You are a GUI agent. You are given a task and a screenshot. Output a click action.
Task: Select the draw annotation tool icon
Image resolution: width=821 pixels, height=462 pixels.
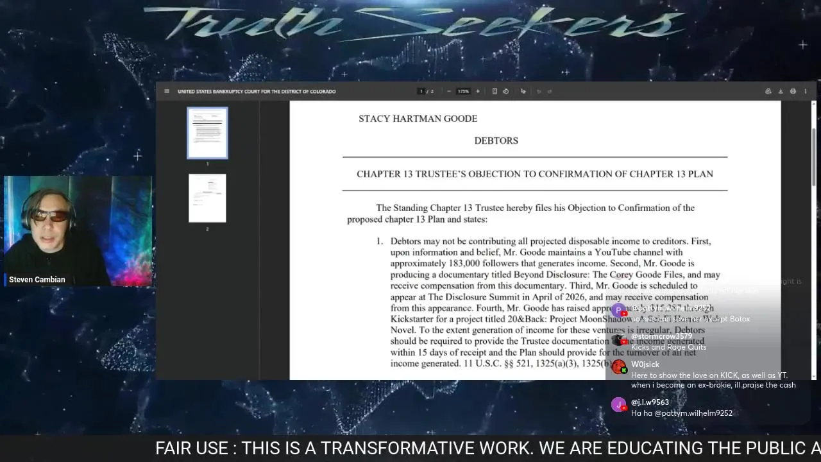[x=523, y=91]
